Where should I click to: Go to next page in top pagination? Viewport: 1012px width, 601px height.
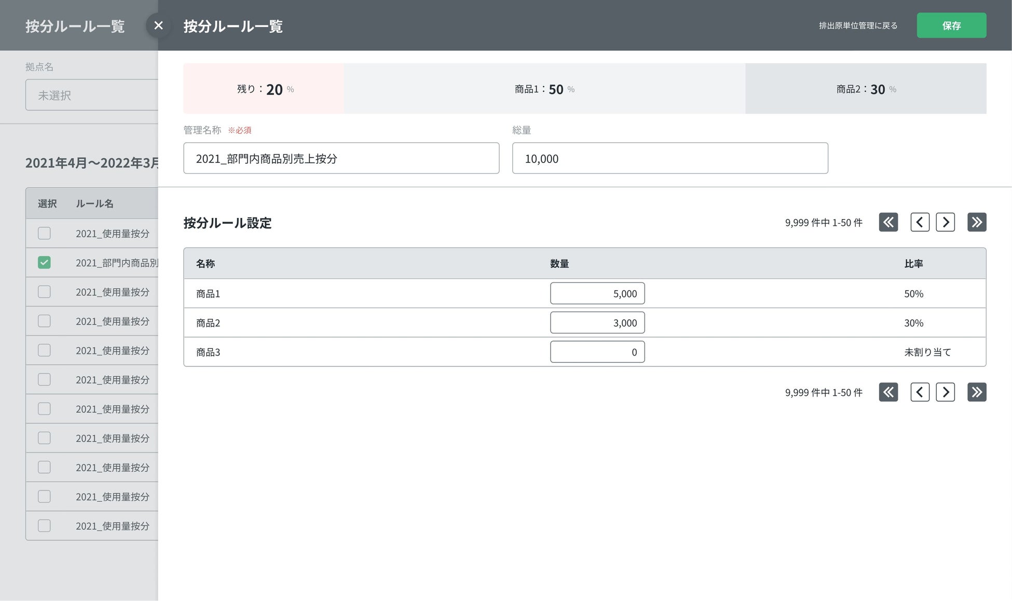tap(945, 222)
